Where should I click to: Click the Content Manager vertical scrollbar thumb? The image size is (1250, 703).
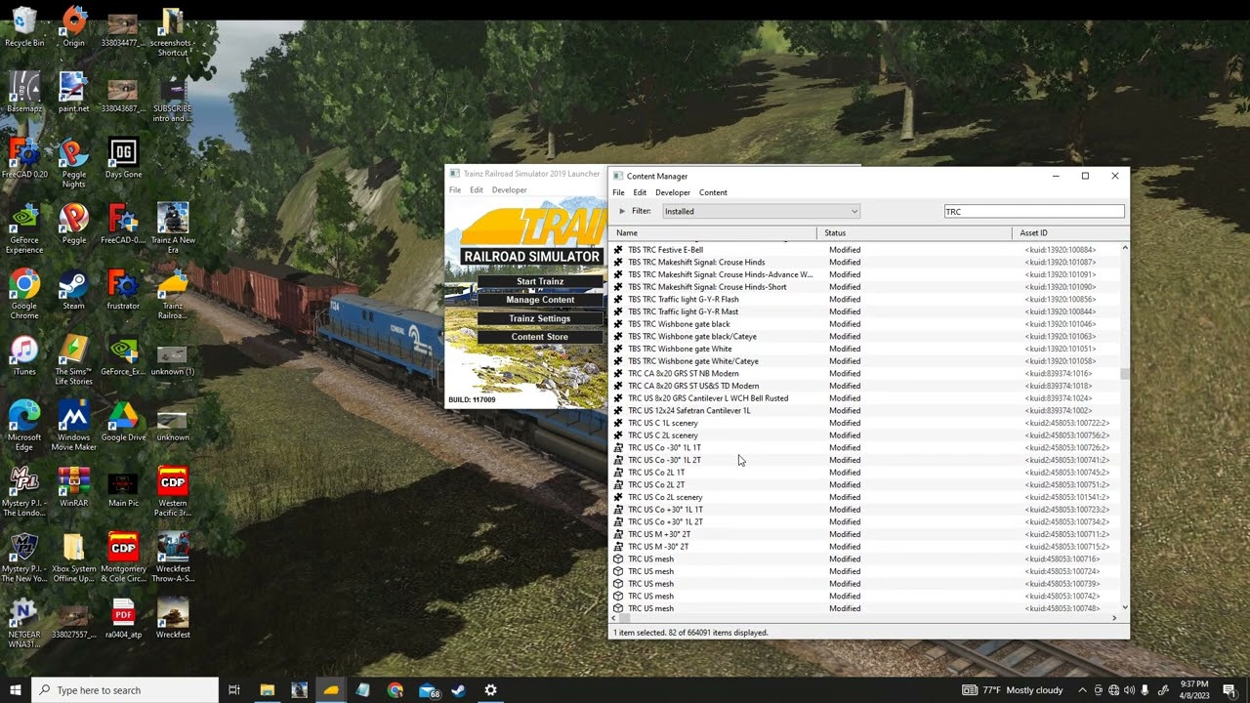click(x=1125, y=374)
